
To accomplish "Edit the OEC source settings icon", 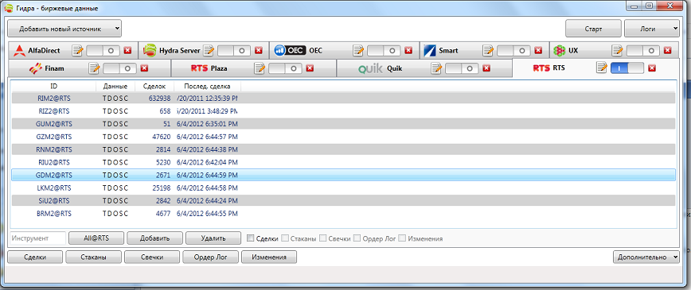I will point(358,51).
